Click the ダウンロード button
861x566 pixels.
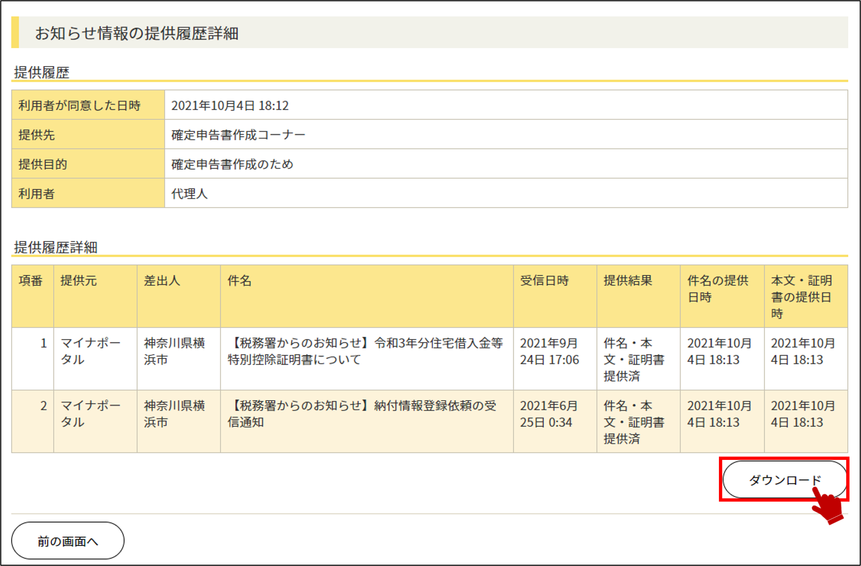click(x=785, y=479)
